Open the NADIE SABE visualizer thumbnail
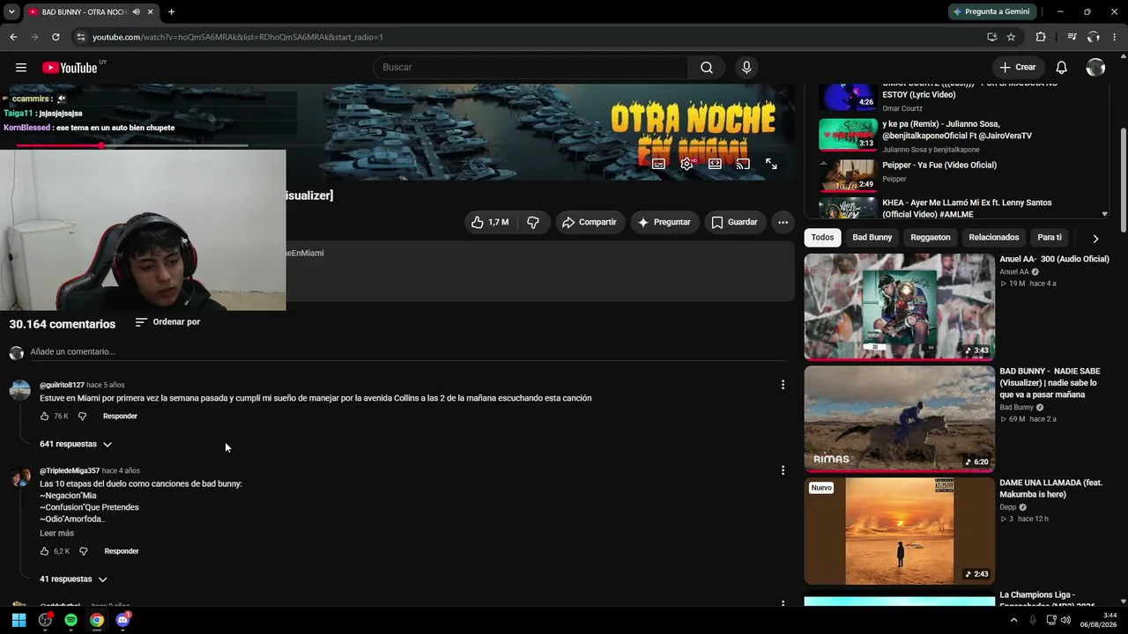Screen dimensions: 1128x634 coord(899,419)
